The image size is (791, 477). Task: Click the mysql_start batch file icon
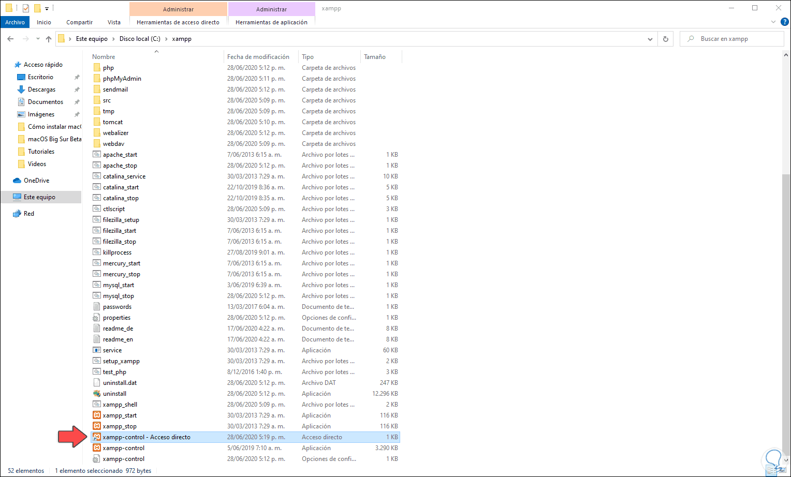[97, 285]
